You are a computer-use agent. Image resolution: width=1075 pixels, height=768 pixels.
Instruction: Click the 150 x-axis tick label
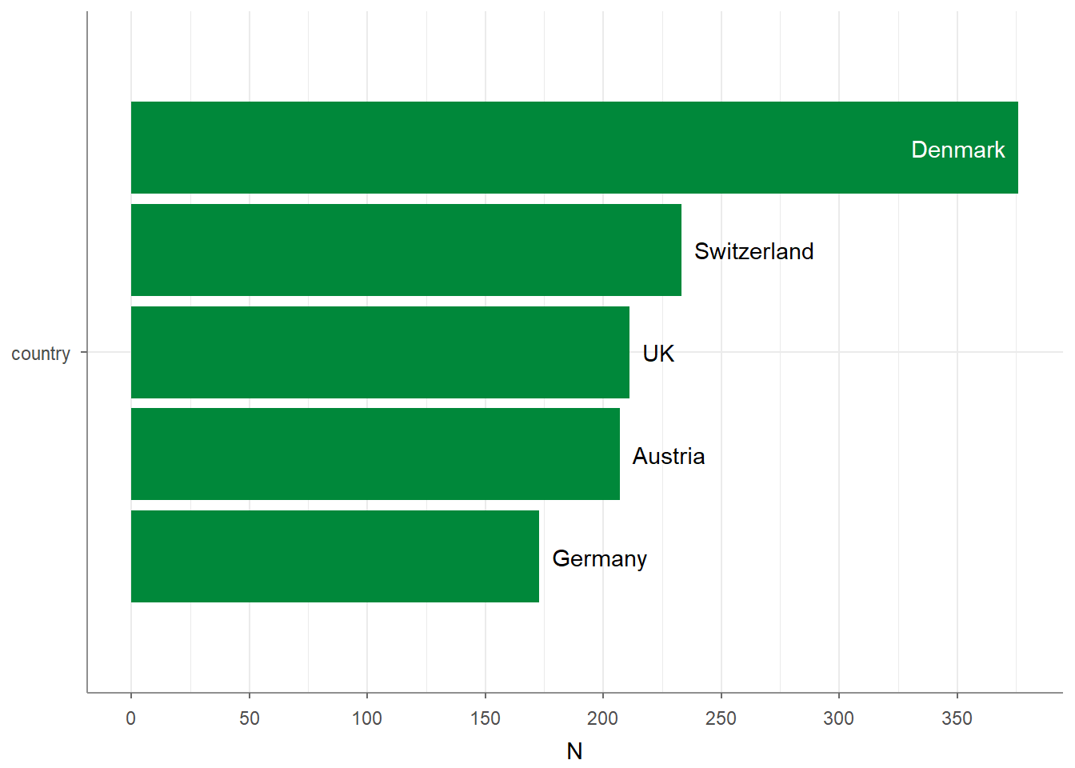pos(485,718)
